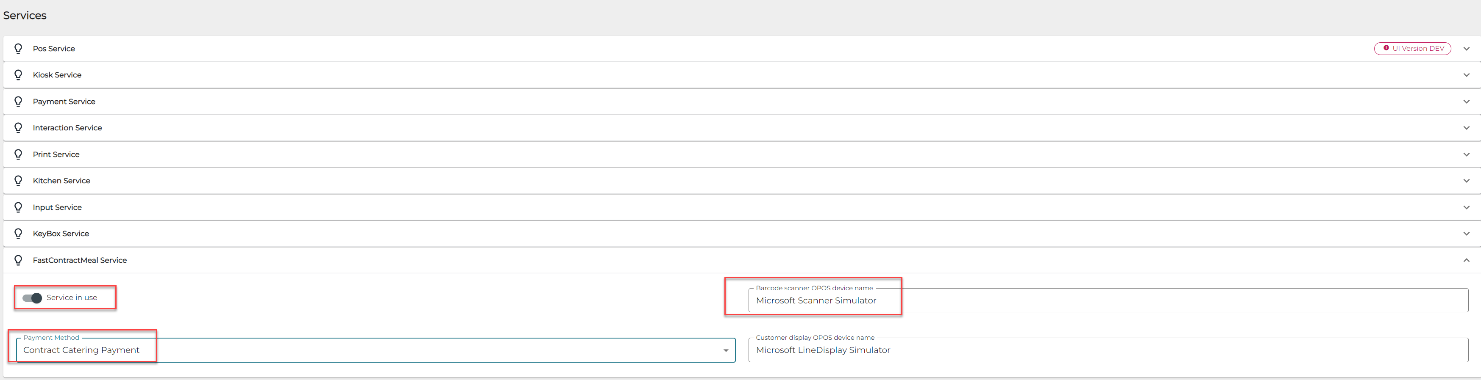The width and height of the screenshot is (1481, 380).
Task: Click the lightbulb icon beside Kiosk Service
Action: click(x=18, y=75)
